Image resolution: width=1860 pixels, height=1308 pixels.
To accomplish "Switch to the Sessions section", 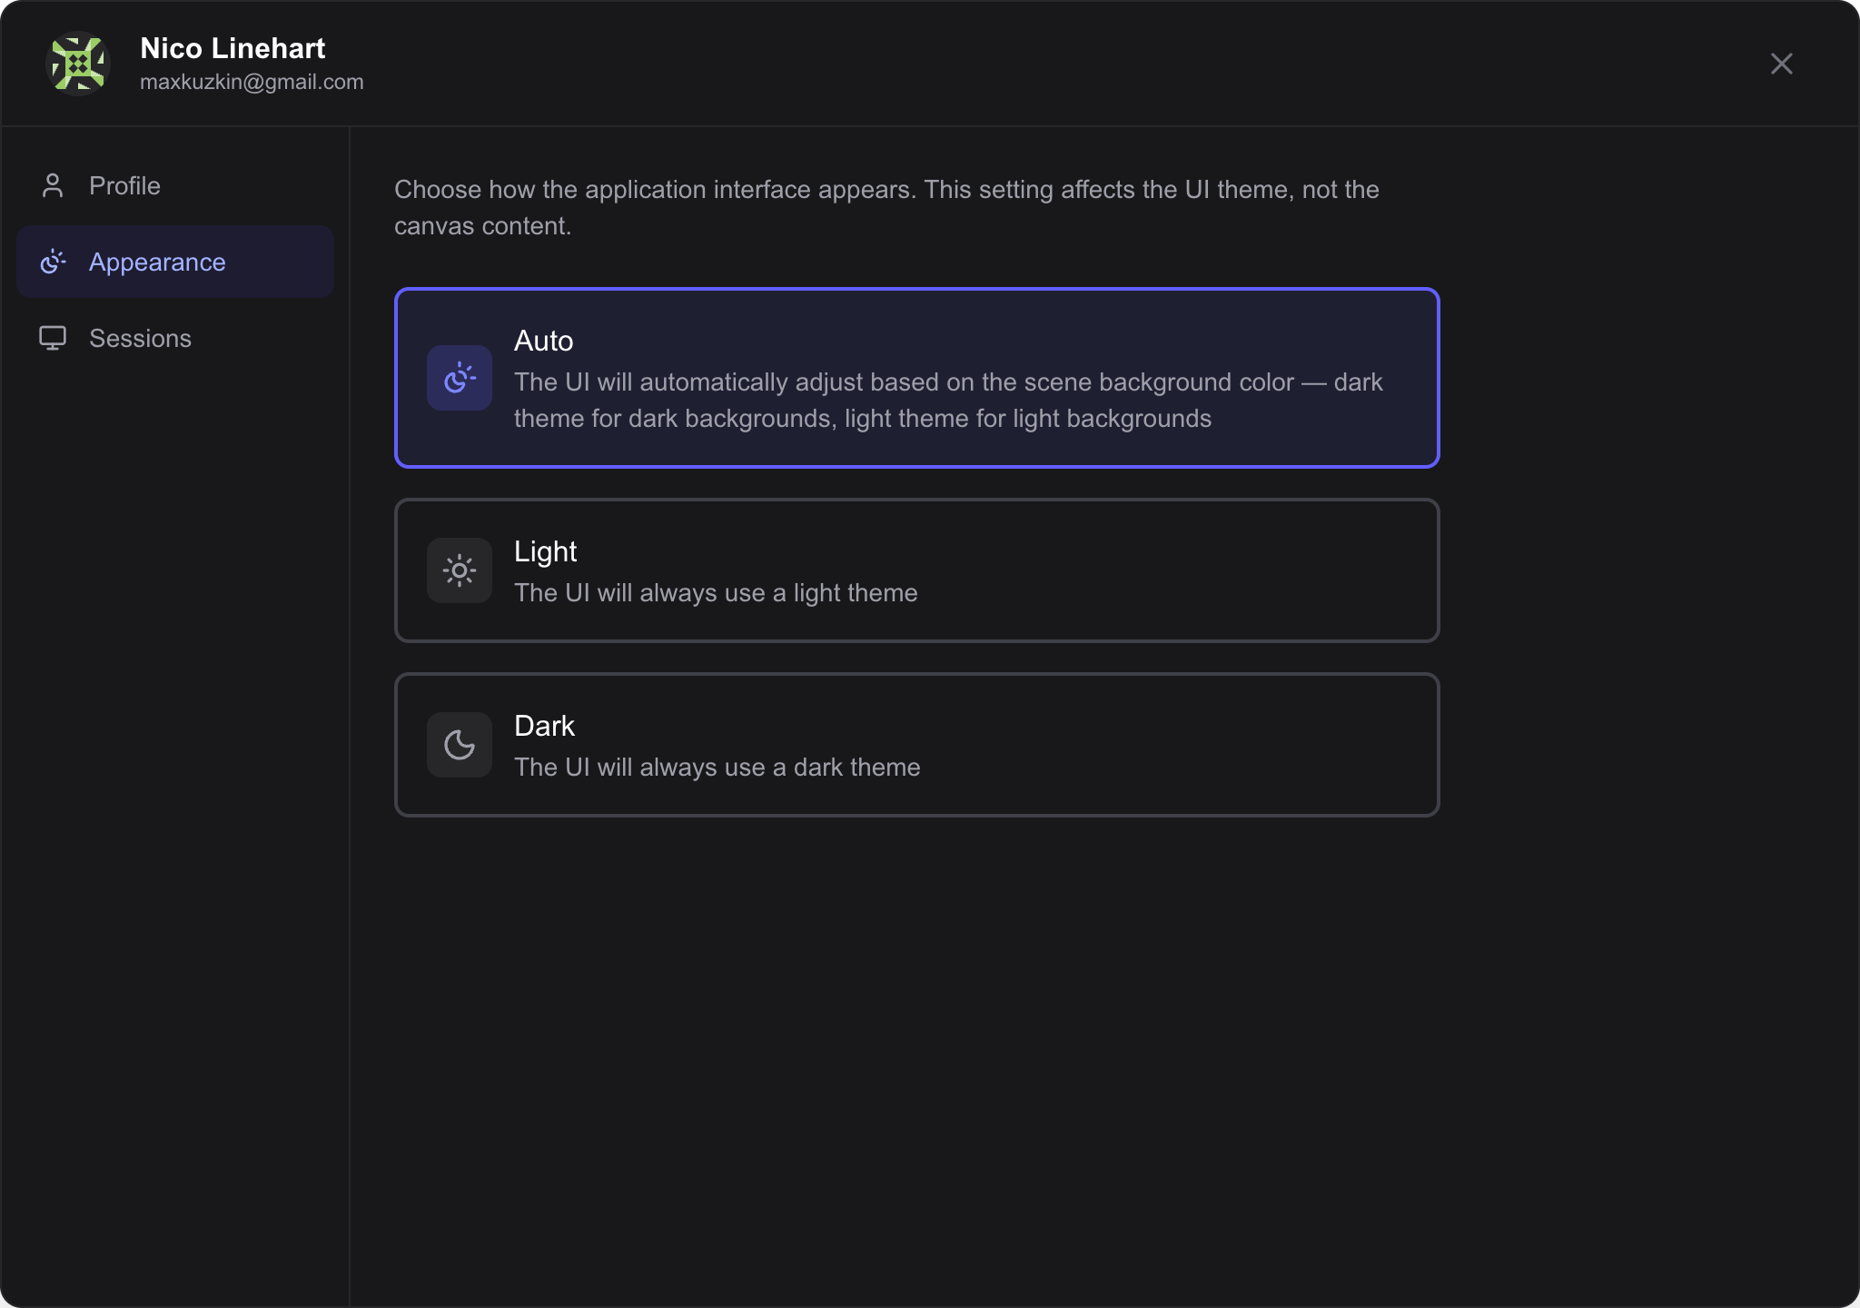I will pyautogui.click(x=140, y=338).
